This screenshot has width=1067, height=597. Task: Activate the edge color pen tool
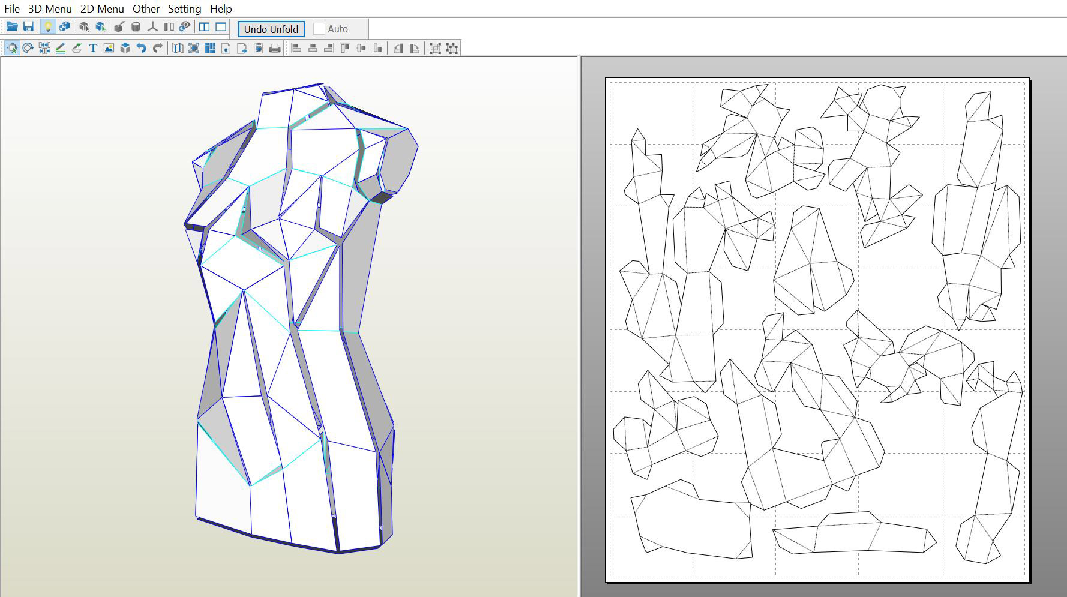pyautogui.click(x=60, y=48)
